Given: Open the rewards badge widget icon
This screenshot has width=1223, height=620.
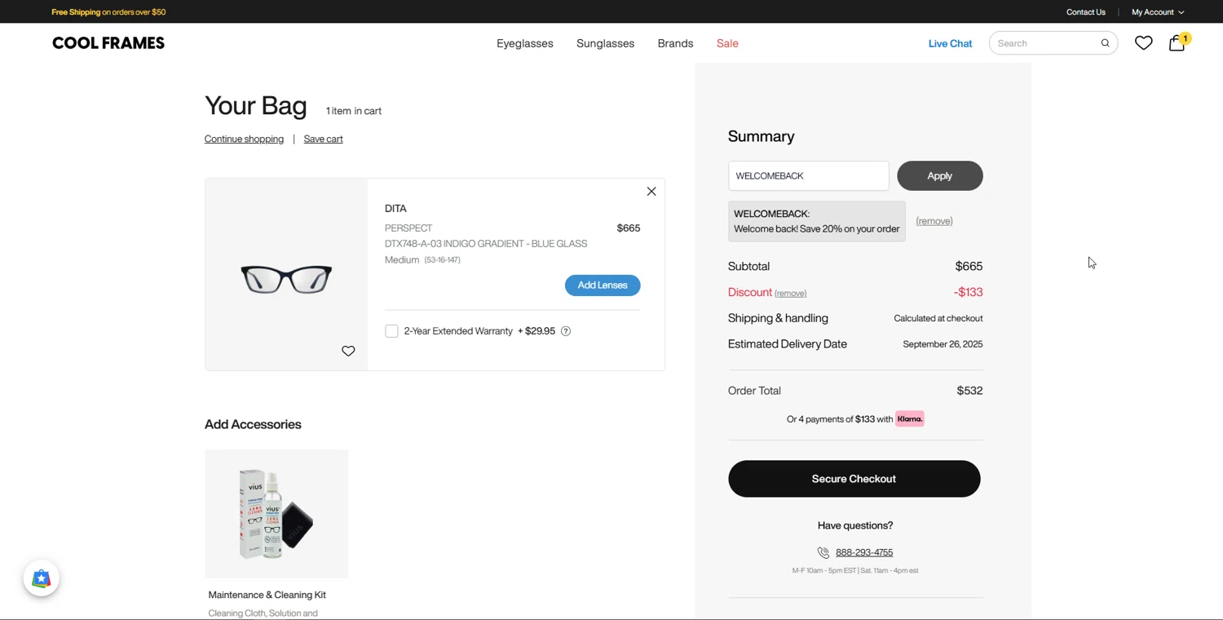Looking at the screenshot, I should [x=42, y=578].
